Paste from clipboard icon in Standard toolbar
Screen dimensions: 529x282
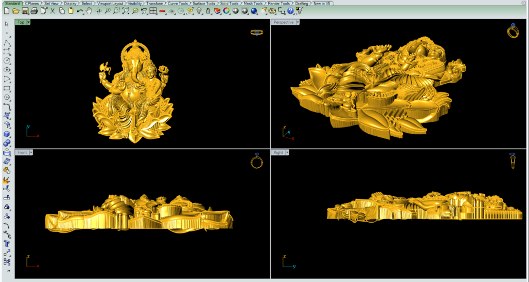click(71, 11)
